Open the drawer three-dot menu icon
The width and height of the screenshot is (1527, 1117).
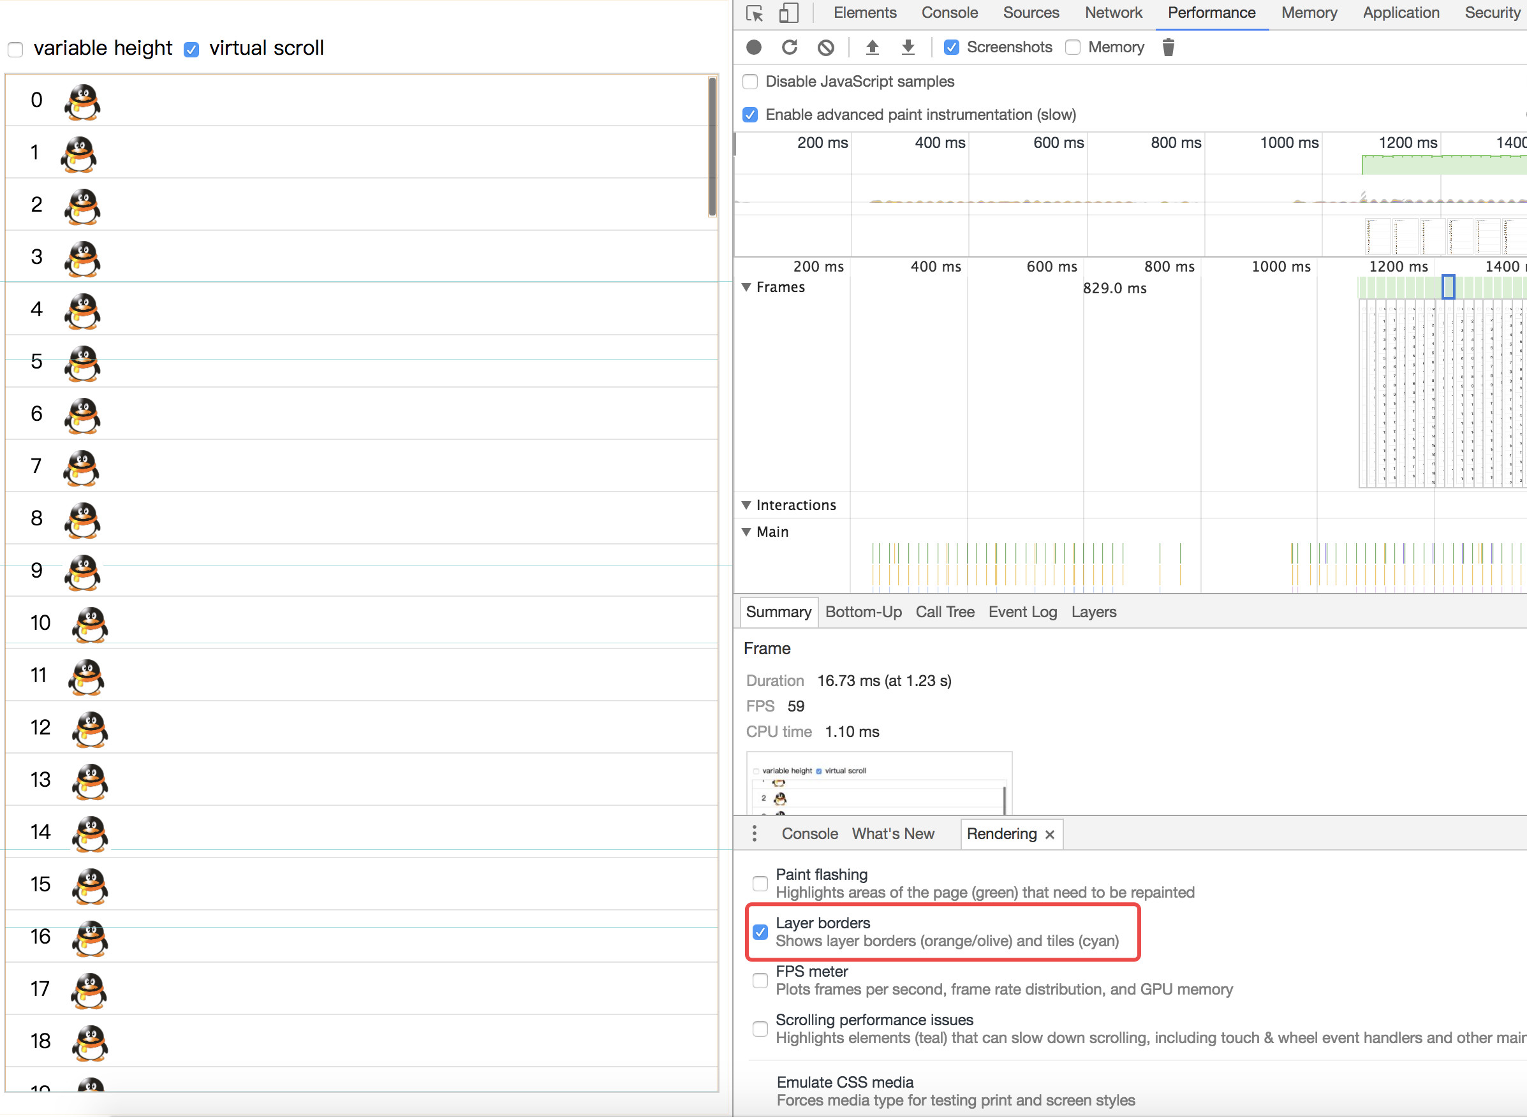tap(754, 834)
